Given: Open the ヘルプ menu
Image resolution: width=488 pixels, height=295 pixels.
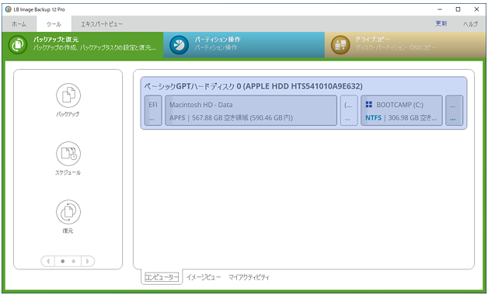Looking at the screenshot, I should tap(470, 24).
